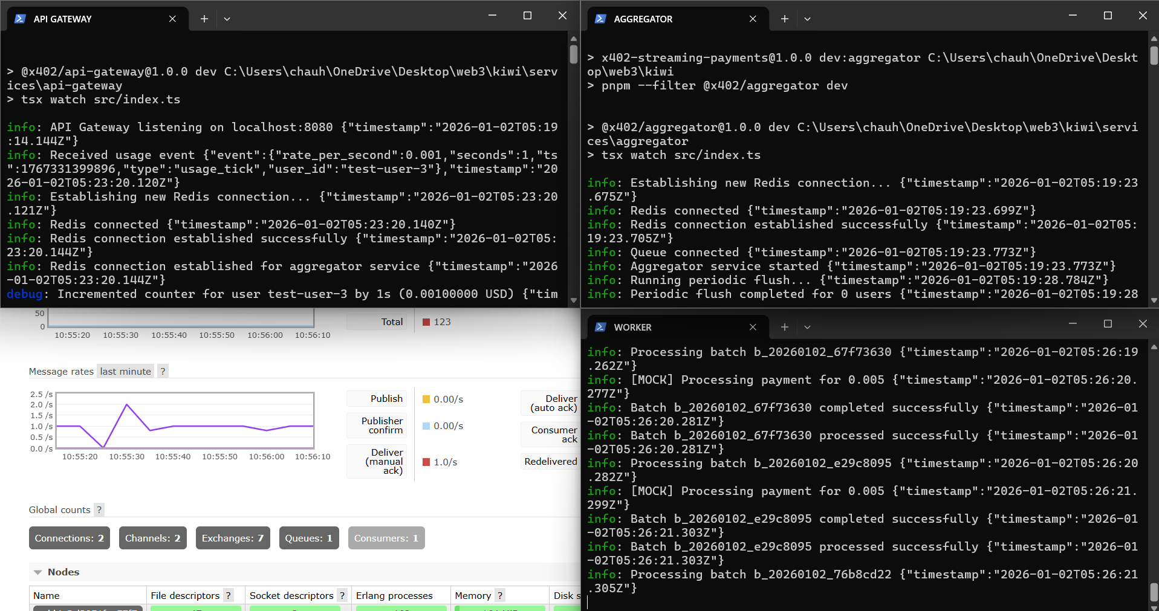Show help for Socket descriptors column
Image resolution: width=1159 pixels, height=611 pixels.
coord(342,595)
